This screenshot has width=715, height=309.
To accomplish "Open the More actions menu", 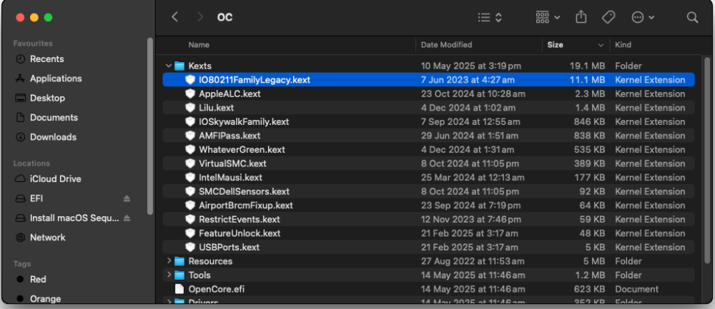I will (643, 17).
